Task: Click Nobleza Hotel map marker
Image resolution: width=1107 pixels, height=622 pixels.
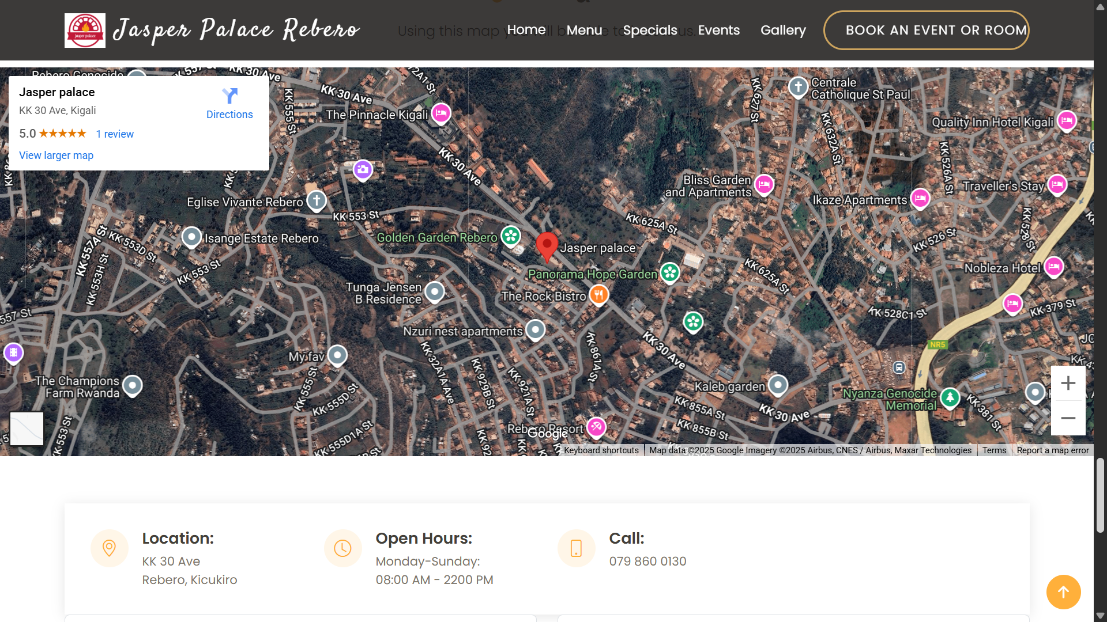Action: pos(1054,267)
